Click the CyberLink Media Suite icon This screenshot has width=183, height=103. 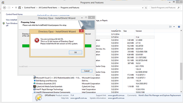click(34, 86)
